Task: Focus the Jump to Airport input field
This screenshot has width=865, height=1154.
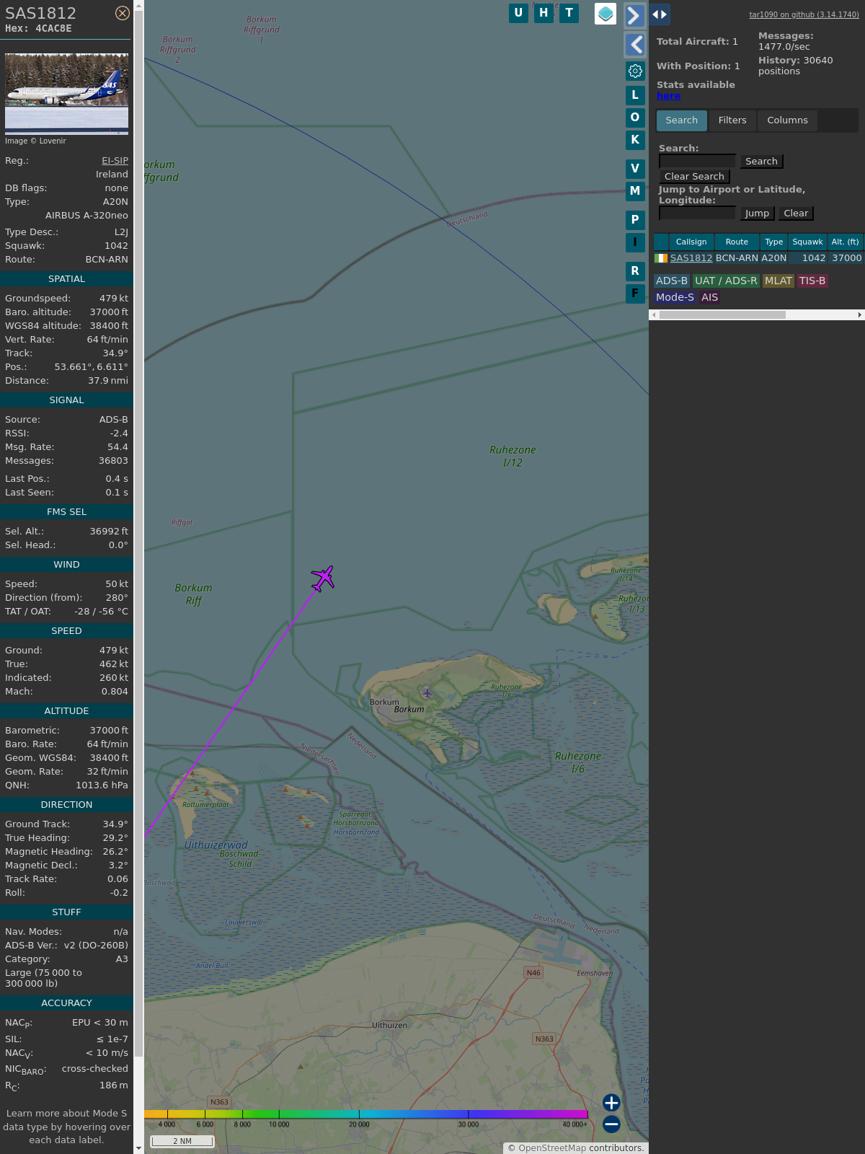Action: [x=697, y=213]
